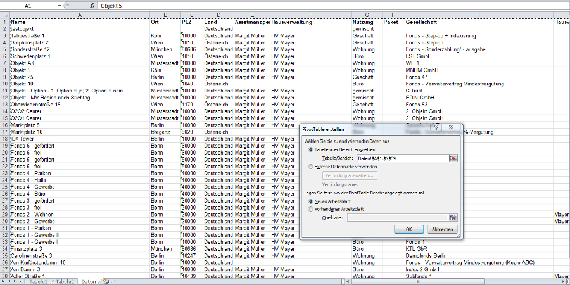Click cell Carolinenstraße 3.
Screen dimensions: 570x285
[x=80, y=256]
